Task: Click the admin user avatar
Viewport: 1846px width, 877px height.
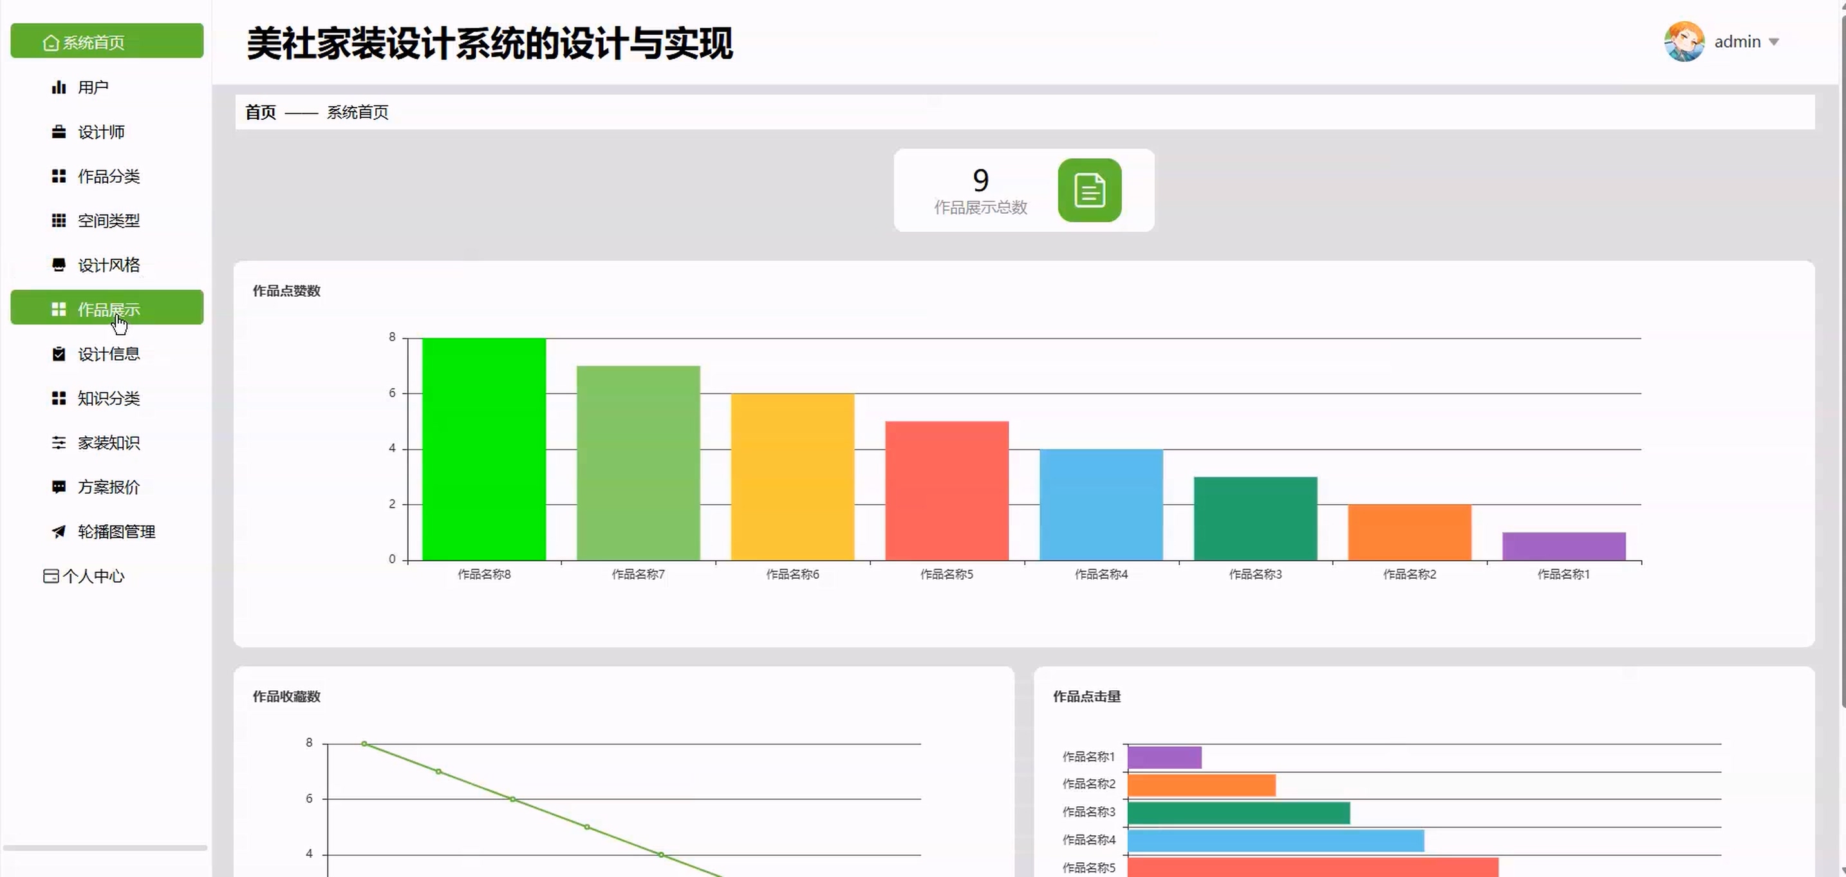Action: (x=1683, y=42)
